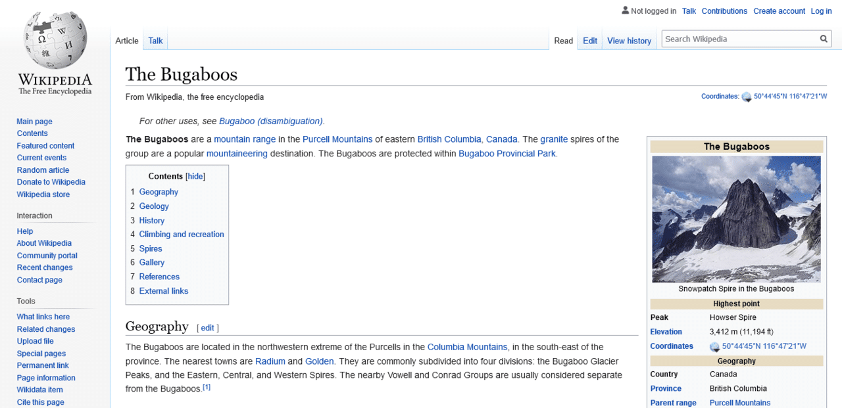Open the Climbing and recreation contents entry
The height and width of the screenshot is (408, 842).
click(x=182, y=234)
